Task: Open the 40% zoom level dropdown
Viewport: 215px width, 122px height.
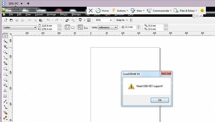Action: [x=111, y=20]
